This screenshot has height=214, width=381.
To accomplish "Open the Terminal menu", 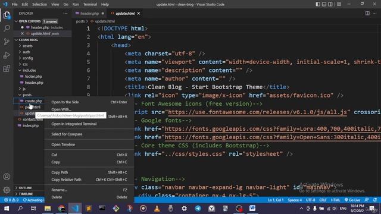I will [90, 4].
